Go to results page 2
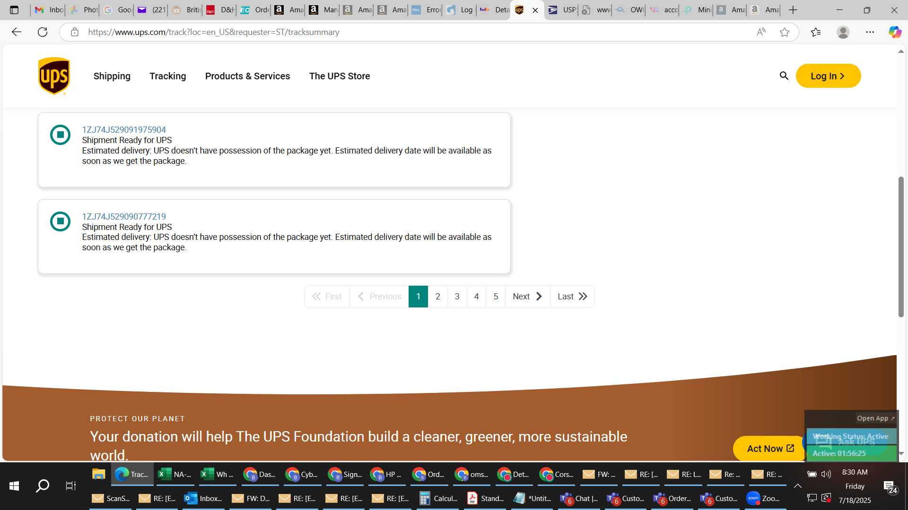The image size is (908, 510). tap(438, 297)
